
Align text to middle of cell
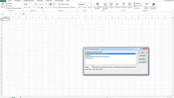click(48, 4)
